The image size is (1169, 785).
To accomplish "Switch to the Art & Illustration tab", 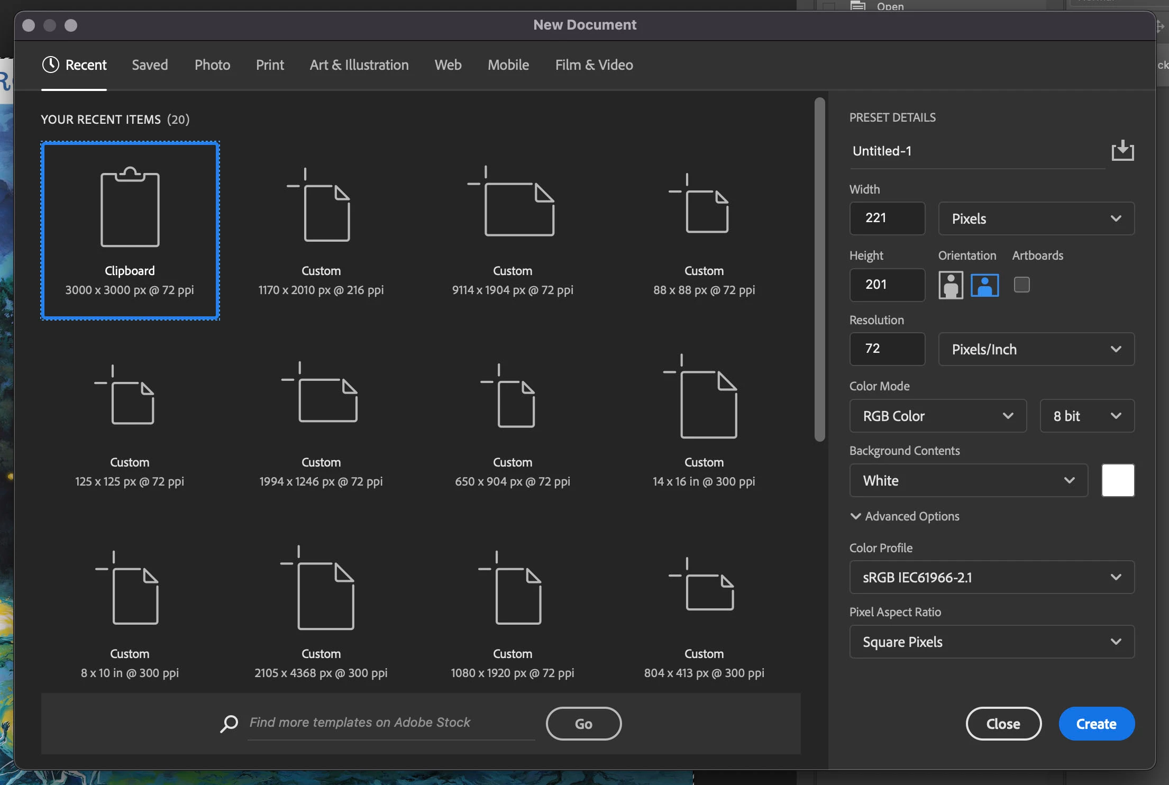I will click(359, 65).
